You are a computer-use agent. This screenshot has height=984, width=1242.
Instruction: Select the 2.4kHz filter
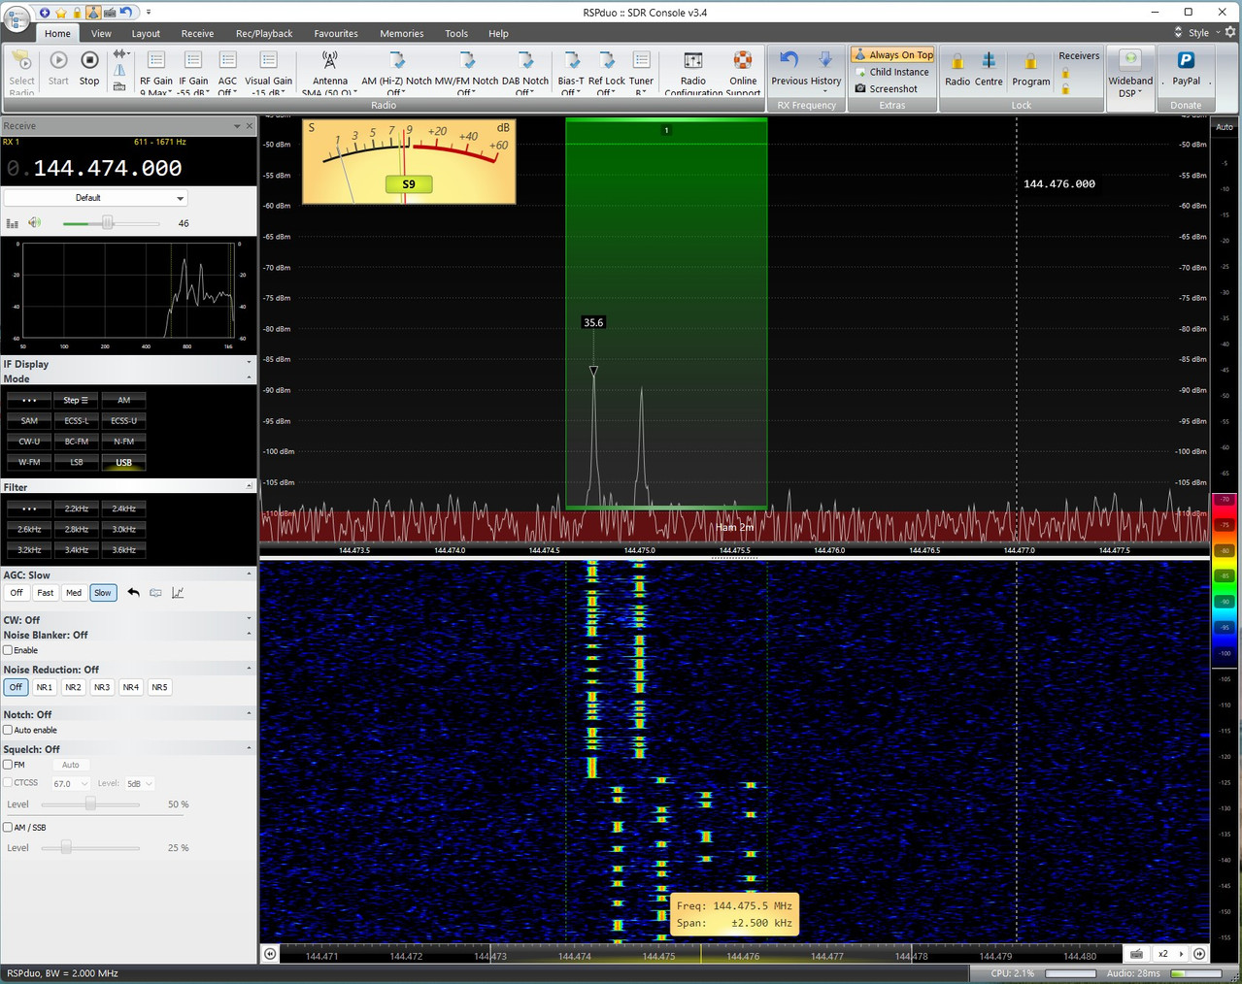tap(123, 508)
